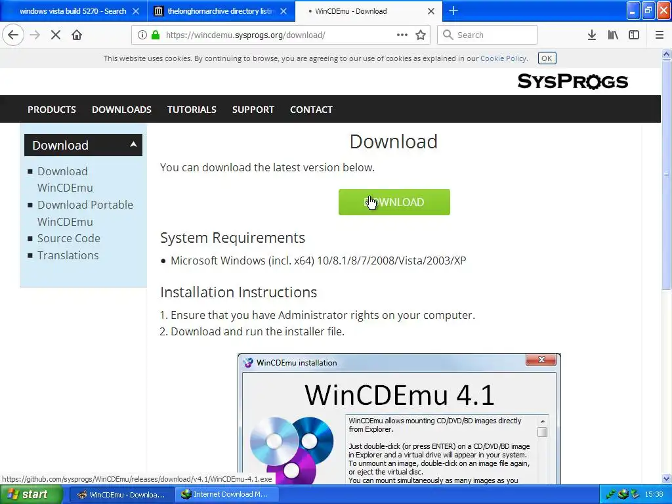
Task: Click the forward navigation arrow
Action: [35, 35]
